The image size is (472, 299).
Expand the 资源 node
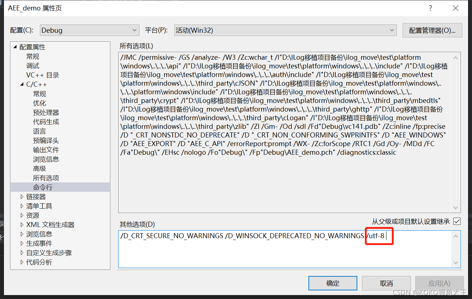22,216
